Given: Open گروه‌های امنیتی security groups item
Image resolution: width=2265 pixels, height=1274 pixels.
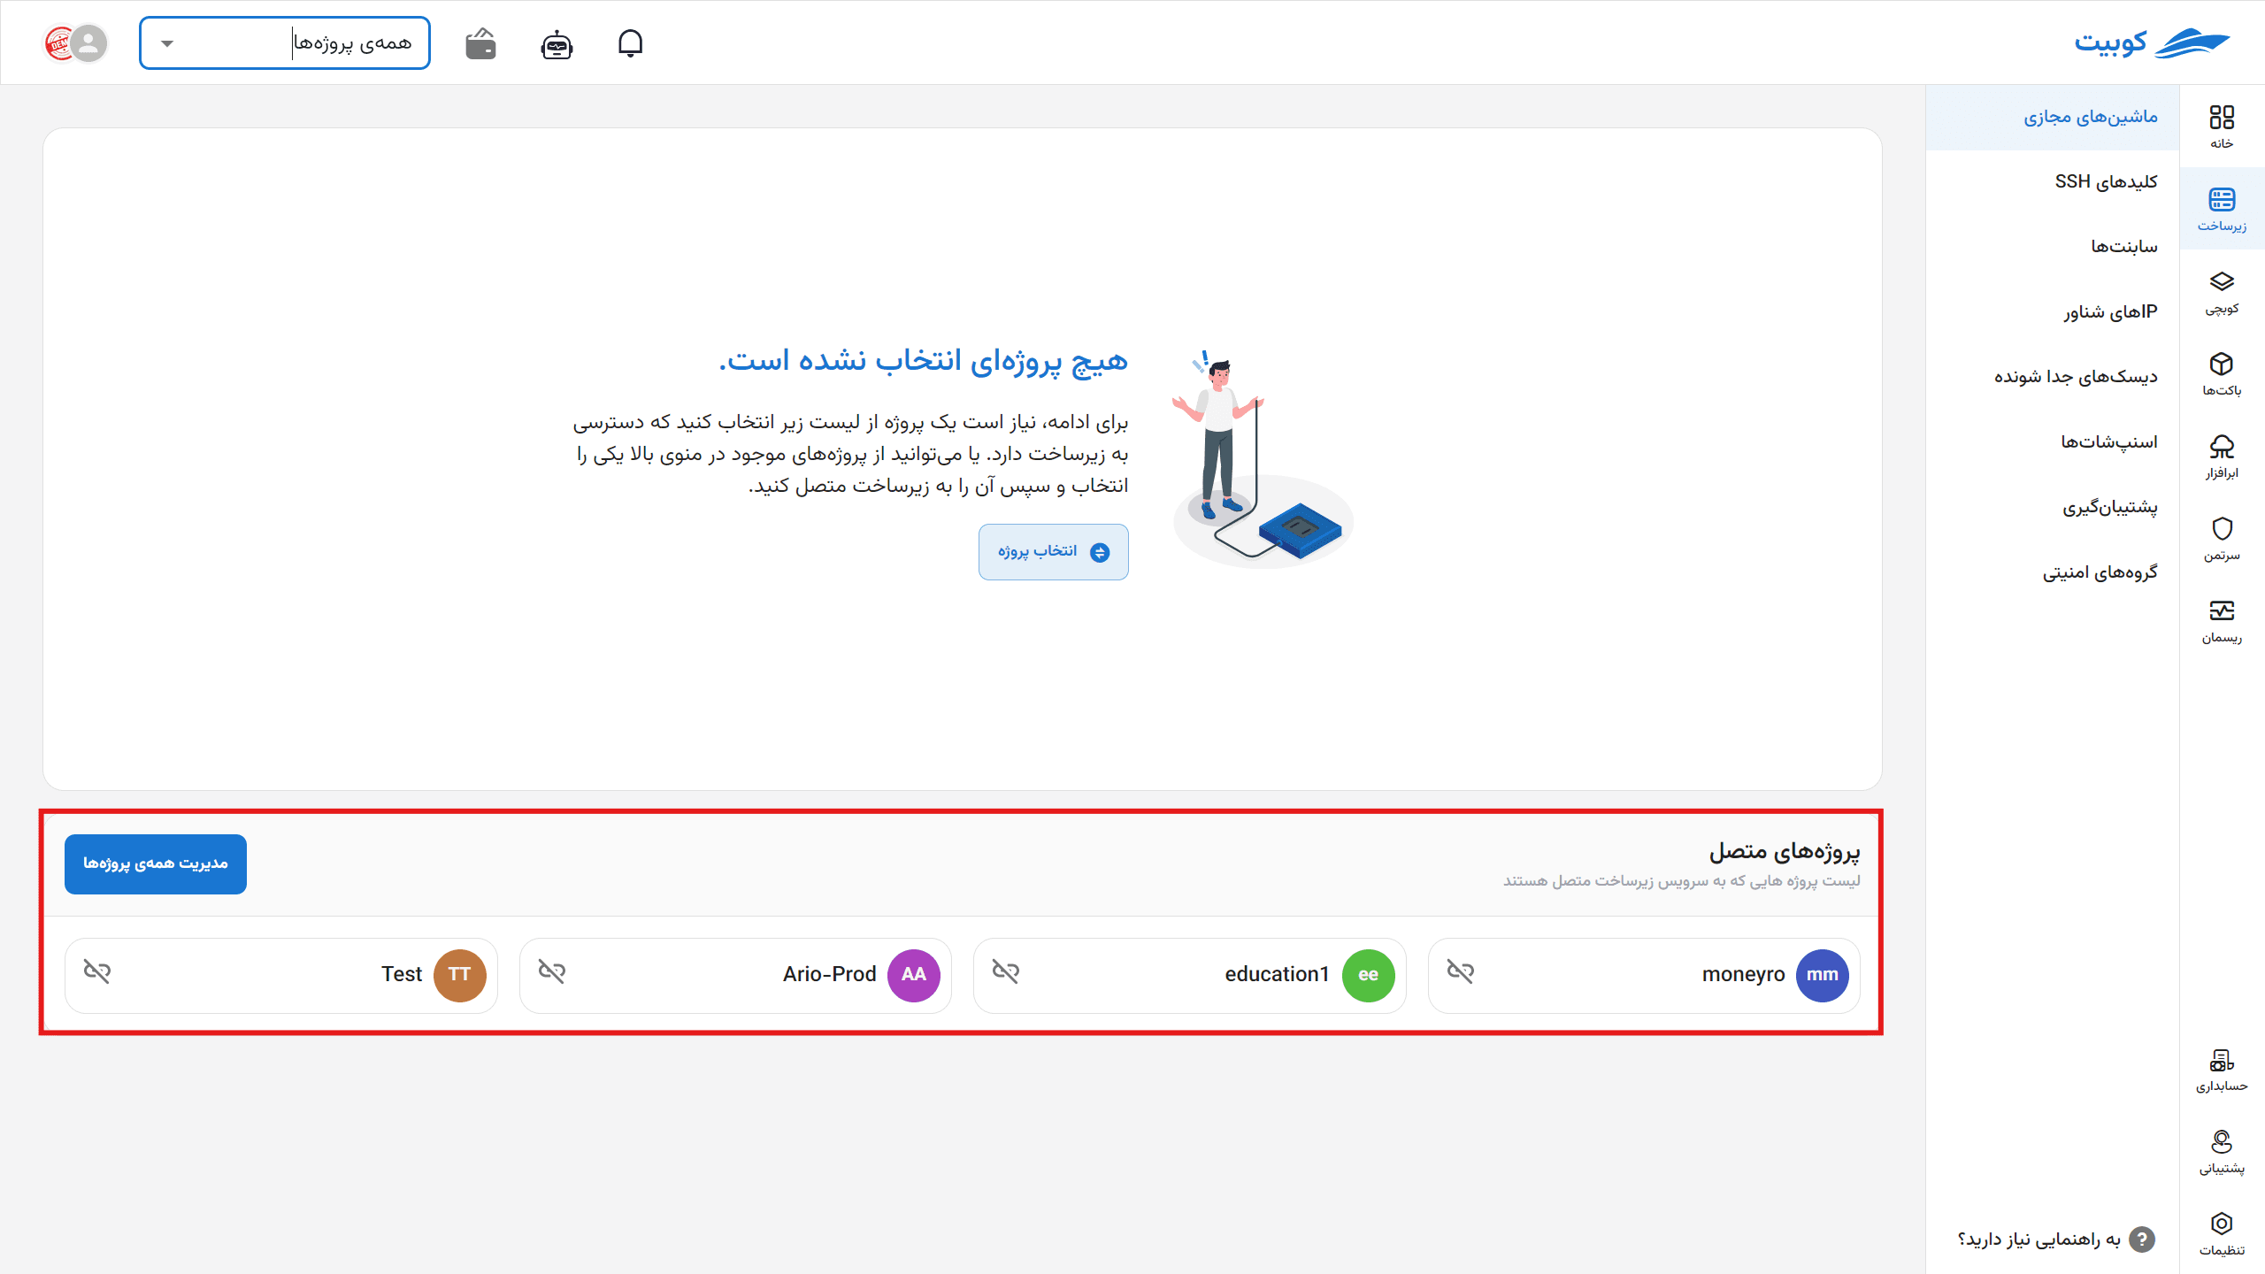Looking at the screenshot, I should (x=2053, y=572).
